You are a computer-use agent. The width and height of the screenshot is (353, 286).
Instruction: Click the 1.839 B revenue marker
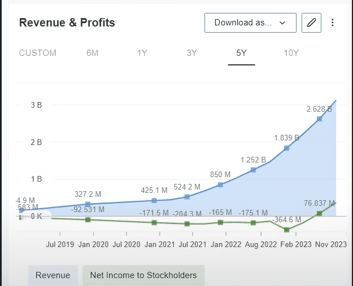(x=286, y=148)
